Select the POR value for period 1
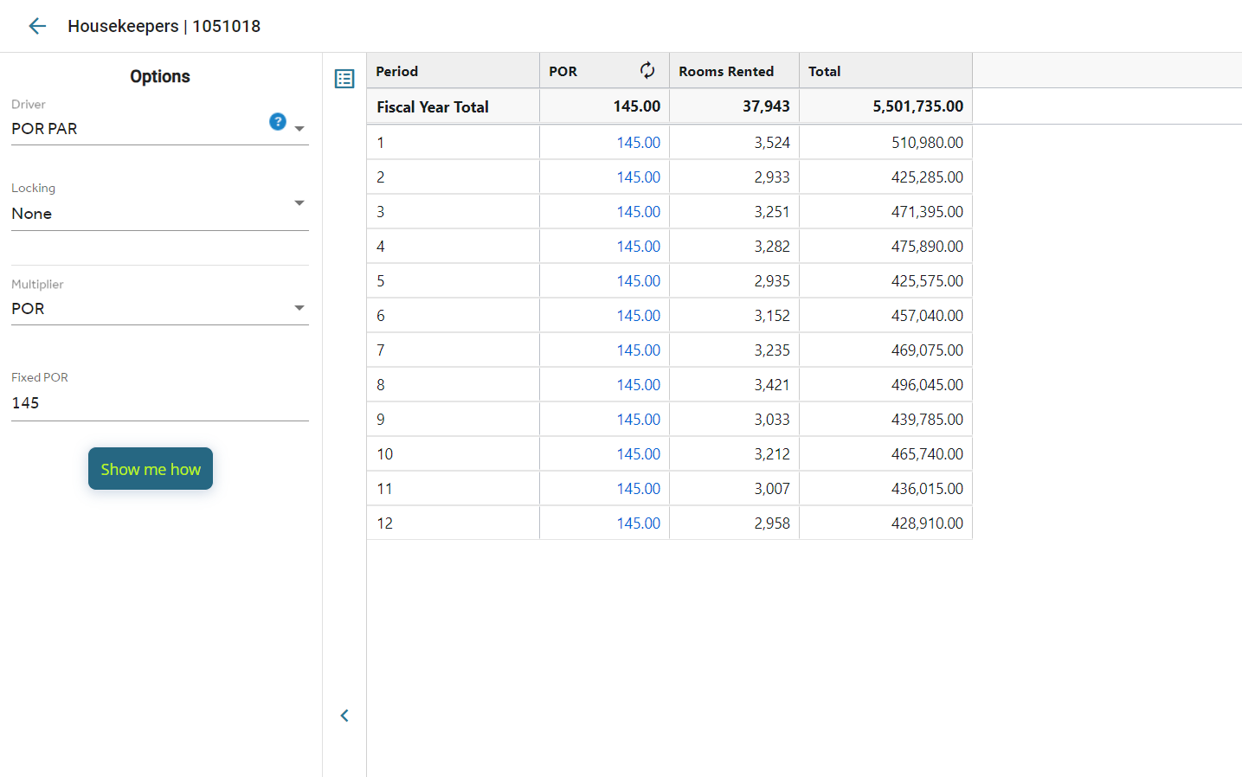The image size is (1242, 777). point(638,143)
